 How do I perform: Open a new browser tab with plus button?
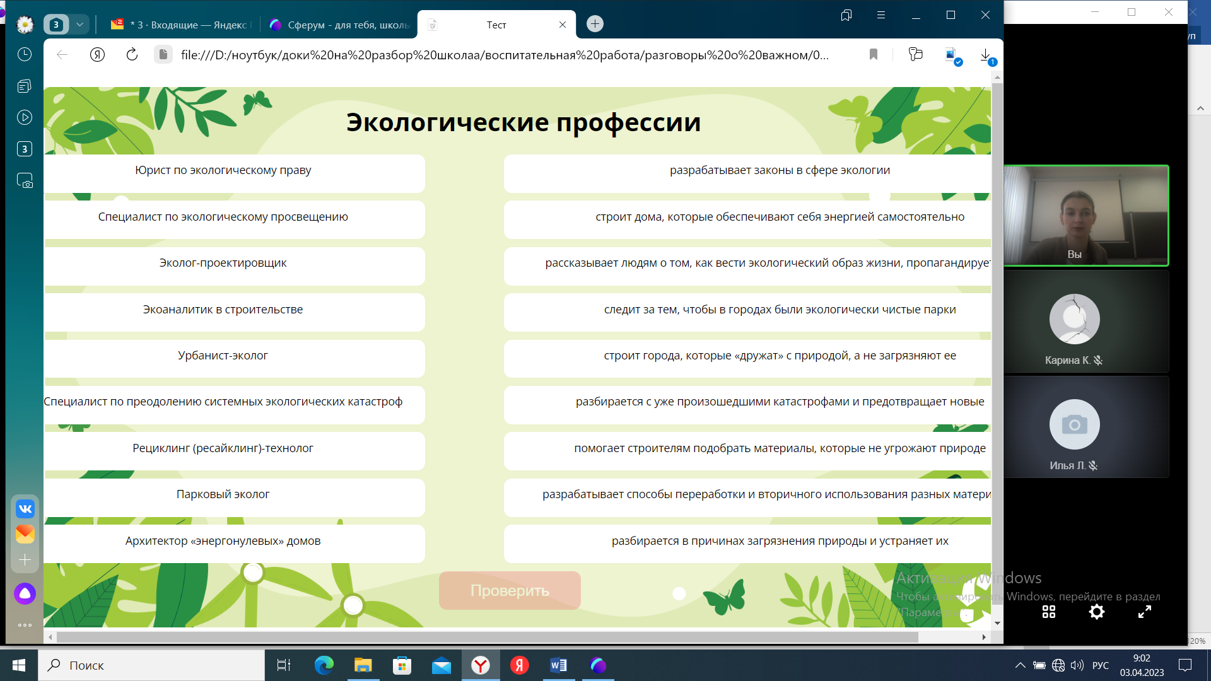(x=595, y=24)
